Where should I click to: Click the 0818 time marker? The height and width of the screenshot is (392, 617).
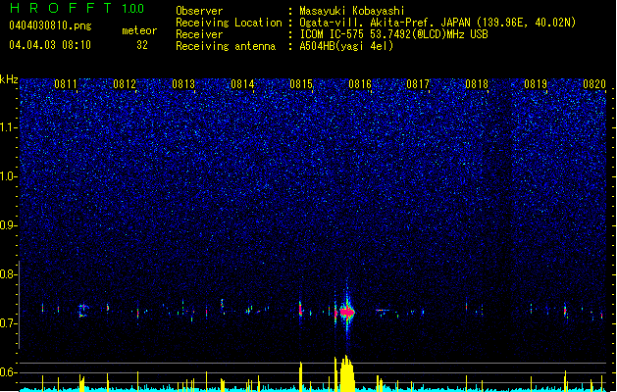click(x=477, y=84)
